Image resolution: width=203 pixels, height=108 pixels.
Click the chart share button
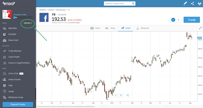[127, 95]
